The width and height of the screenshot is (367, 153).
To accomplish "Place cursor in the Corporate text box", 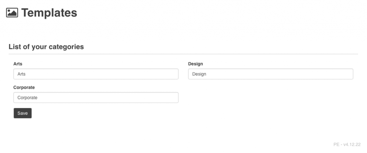I will pos(96,98).
